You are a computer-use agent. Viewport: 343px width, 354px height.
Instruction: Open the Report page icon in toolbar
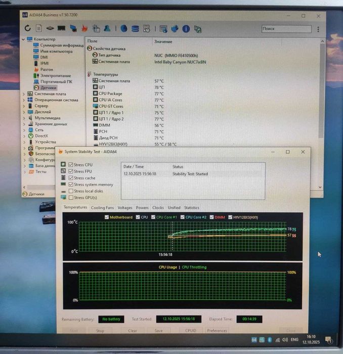point(39,28)
